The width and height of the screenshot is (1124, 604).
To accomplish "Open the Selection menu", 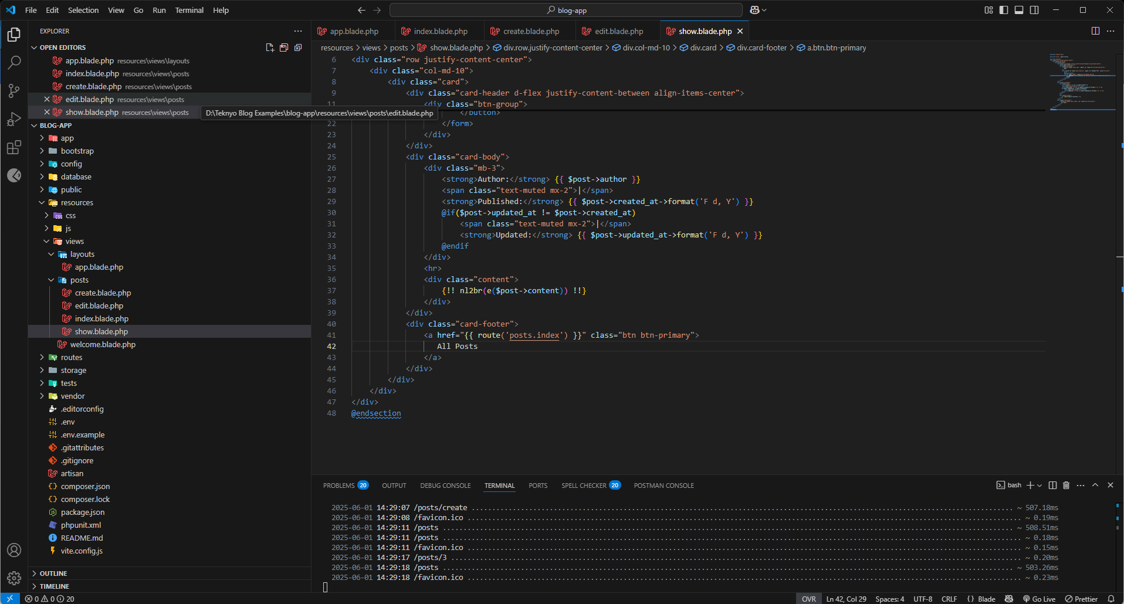I will tap(83, 10).
